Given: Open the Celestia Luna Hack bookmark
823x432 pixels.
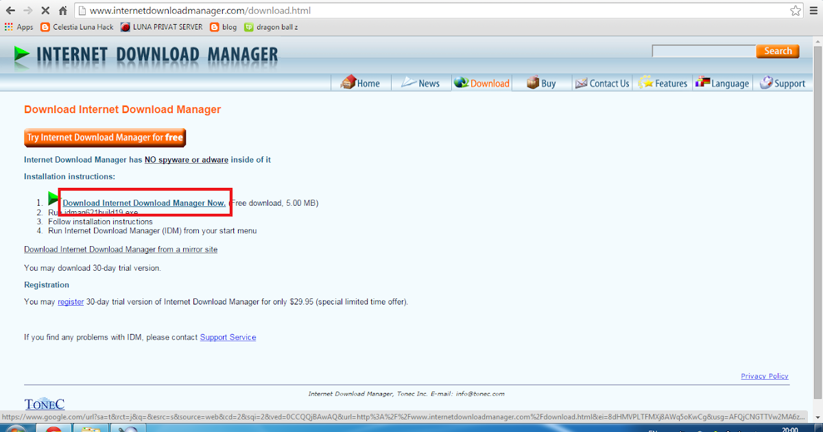Looking at the screenshot, I should tap(77, 27).
